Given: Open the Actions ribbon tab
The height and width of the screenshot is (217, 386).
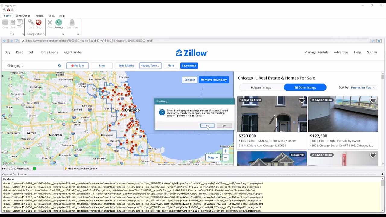Looking at the screenshot, I should 40,16.
